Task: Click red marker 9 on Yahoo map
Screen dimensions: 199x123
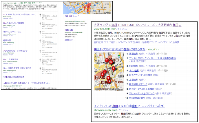Action: [108, 78]
